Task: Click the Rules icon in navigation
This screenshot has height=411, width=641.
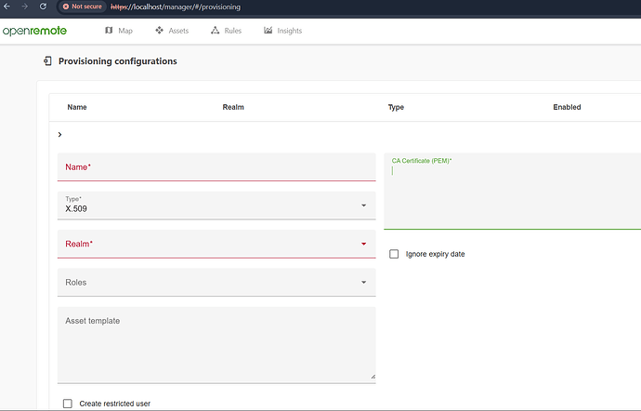Action: click(x=215, y=31)
